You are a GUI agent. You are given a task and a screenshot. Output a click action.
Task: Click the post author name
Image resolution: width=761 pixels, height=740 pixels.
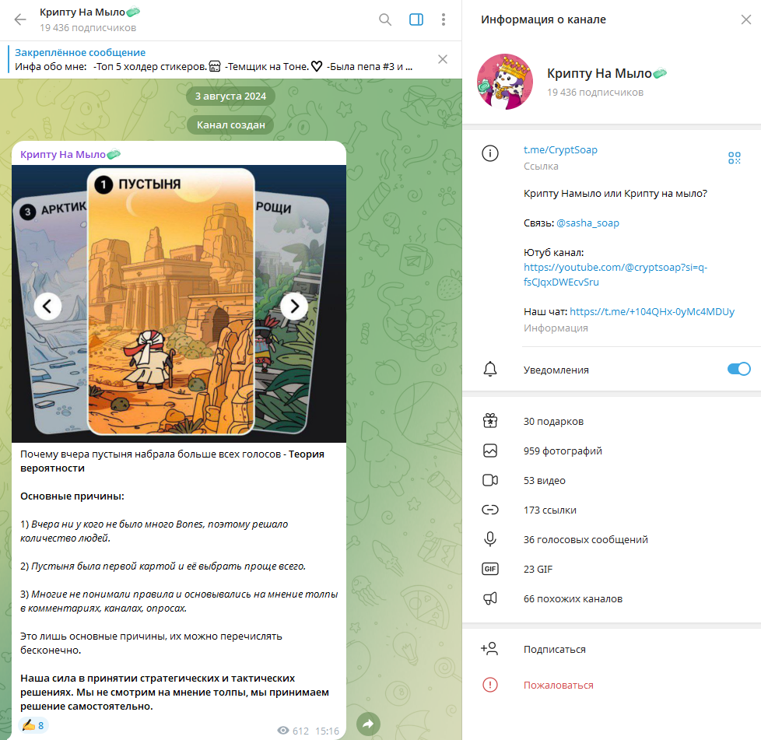[x=70, y=154]
